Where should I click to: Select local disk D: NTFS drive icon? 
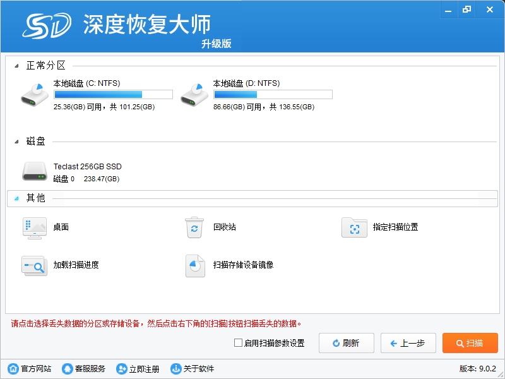(194, 94)
